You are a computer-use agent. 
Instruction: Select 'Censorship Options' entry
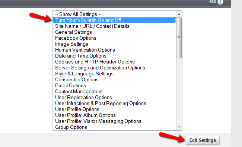(114, 79)
